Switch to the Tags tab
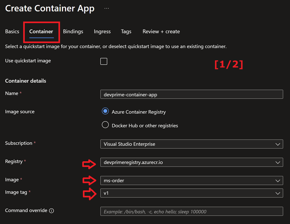This screenshot has width=290, height=224. [x=126, y=31]
